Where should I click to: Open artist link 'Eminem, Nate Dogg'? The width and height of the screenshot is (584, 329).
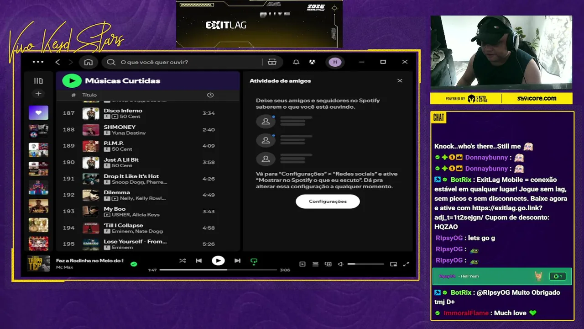pos(137,231)
